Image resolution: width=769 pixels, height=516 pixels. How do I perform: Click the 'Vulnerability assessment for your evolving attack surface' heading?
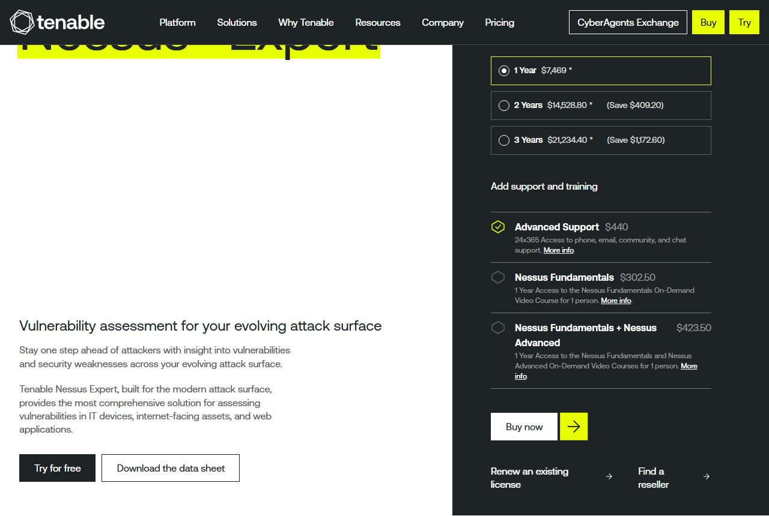[x=201, y=326]
